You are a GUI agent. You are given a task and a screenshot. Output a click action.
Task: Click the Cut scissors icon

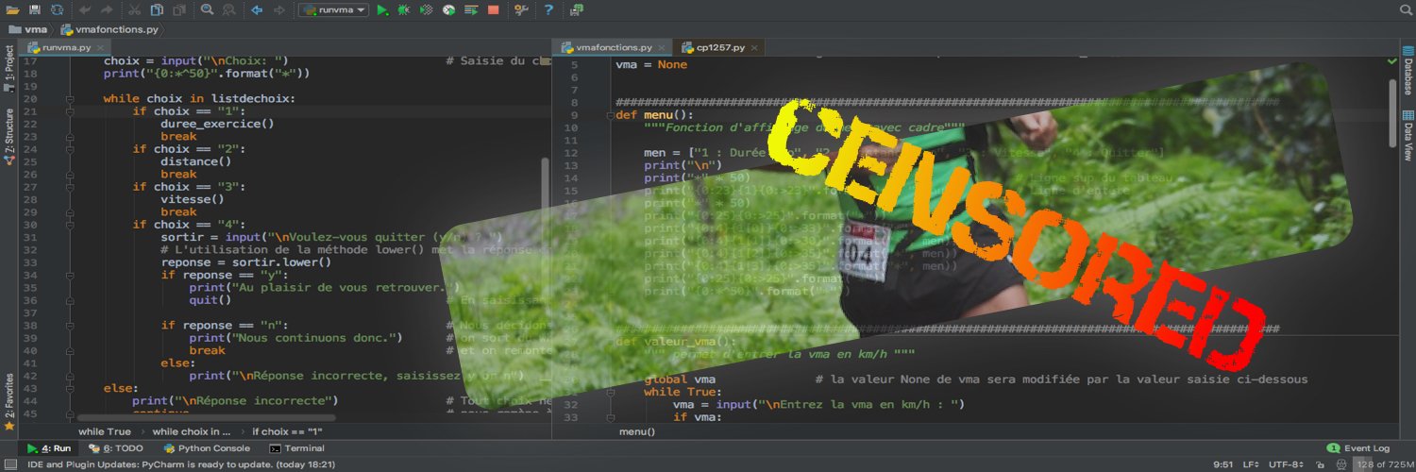[134, 9]
